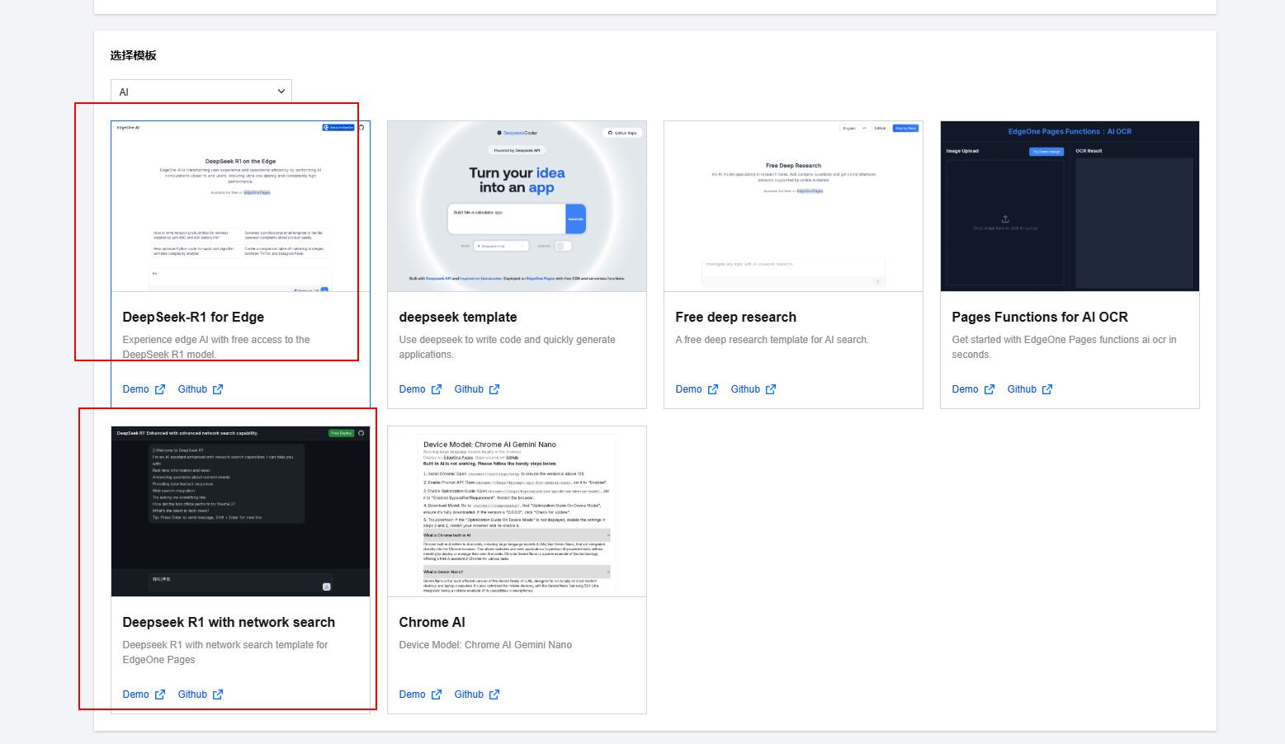Click the 选择模板 section heading
1285x744 pixels.
(x=134, y=55)
